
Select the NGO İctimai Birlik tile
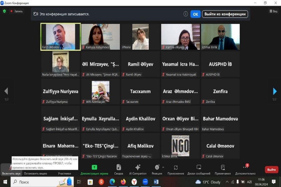(180, 146)
